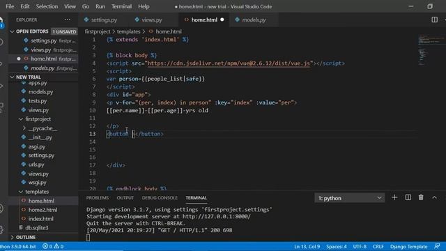The image size is (446, 251).
Task: Open the Selection menu
Action: click(47, 6)
